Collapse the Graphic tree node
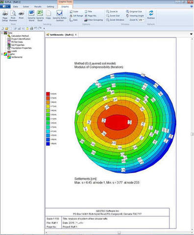 point(2,54)
